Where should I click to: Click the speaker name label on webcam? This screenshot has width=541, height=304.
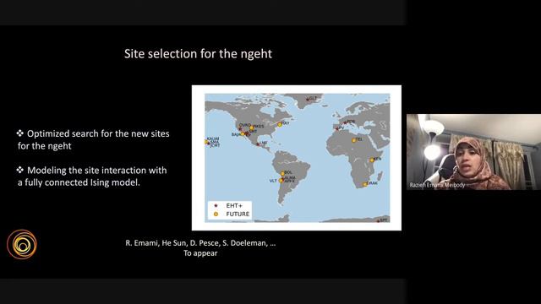pos(437,185)
